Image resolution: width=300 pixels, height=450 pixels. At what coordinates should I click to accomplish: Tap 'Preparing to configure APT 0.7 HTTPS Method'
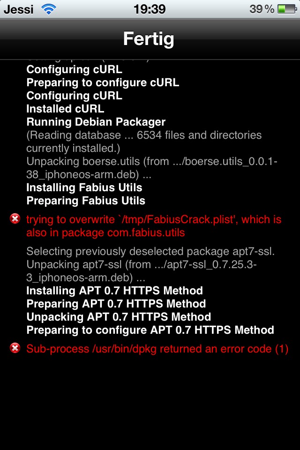coord(150,330)
